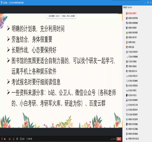Image resolution: width=152 pixels, height=142 pixels.
Task: Select member 17预防05班李习华
Action: (x=131, y=71)
